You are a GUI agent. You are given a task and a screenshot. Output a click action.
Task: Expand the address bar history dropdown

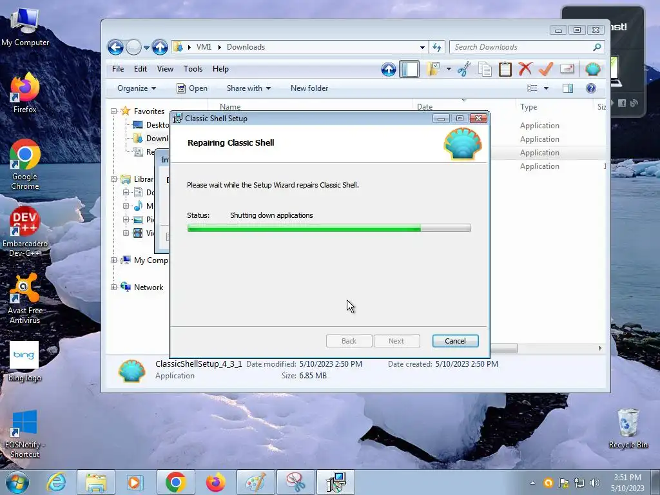(422, 48)
